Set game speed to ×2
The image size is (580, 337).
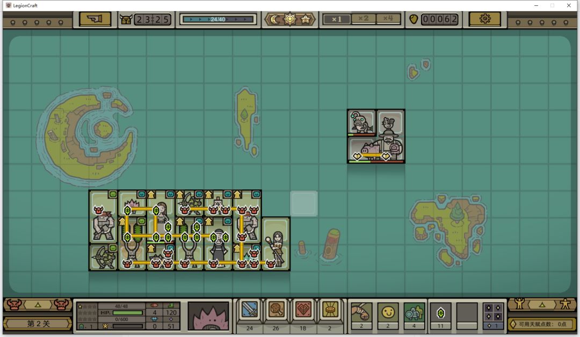pos(363,18)
